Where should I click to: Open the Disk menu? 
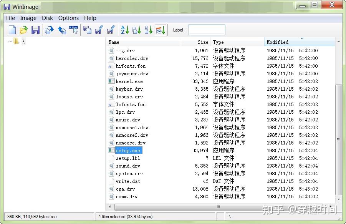click(47, 18)
